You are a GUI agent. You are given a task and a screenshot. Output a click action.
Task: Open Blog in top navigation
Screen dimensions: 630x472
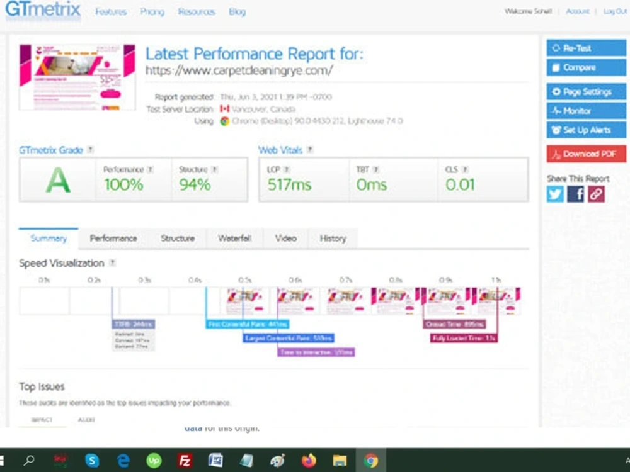click(x=237, y=12)
